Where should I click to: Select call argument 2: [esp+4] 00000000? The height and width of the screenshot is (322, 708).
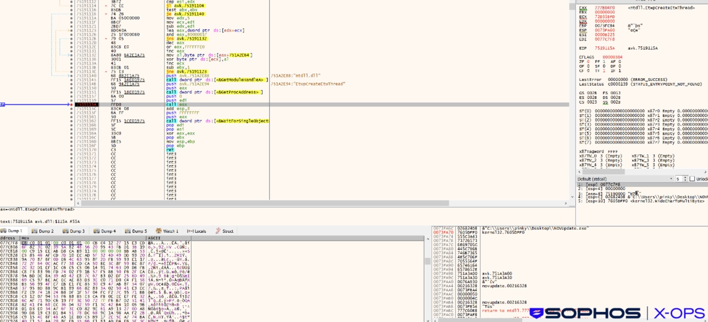[602, 189]
